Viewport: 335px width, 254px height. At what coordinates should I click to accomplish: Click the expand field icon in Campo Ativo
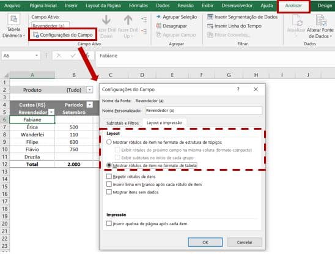(144, 20)
